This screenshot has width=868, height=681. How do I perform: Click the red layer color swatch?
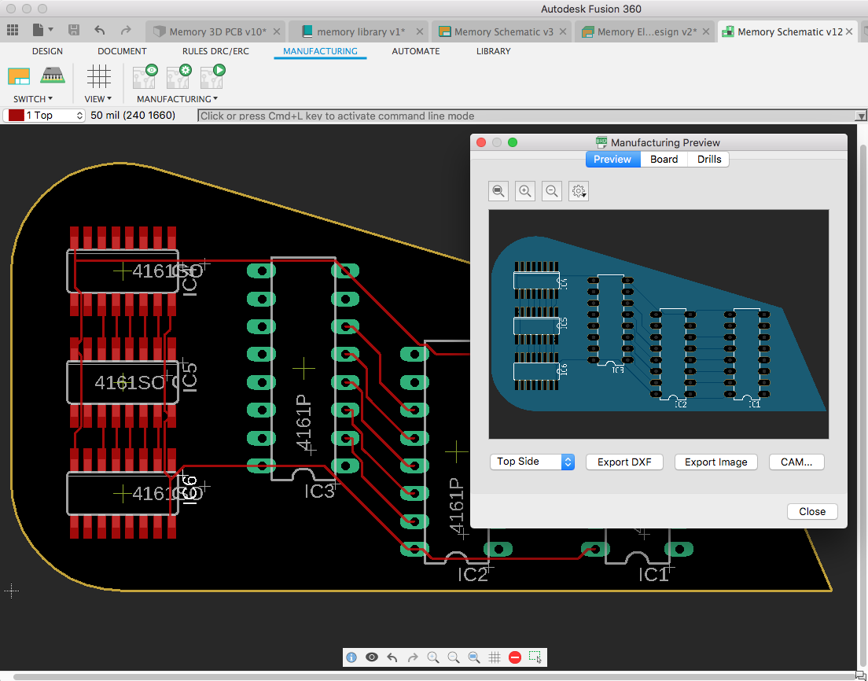pyautogui.click(x=16, y=116)
